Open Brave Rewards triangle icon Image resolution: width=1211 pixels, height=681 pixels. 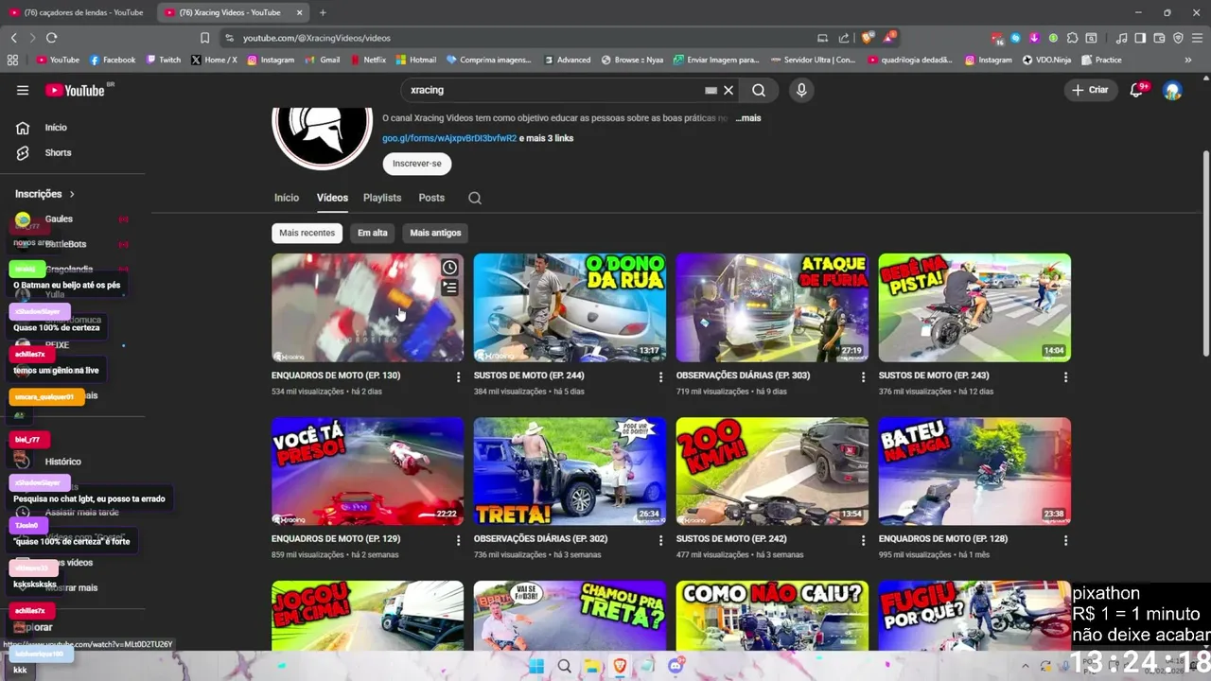click(889, 38)
